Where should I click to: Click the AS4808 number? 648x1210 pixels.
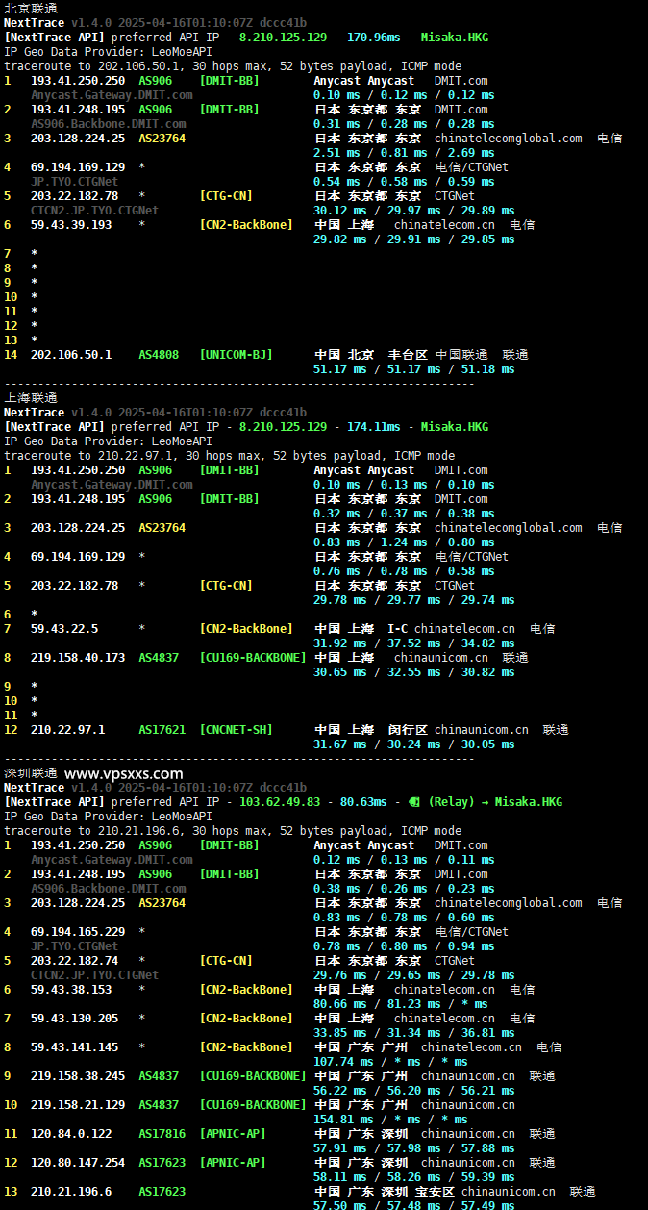click(x=159, y=355)
